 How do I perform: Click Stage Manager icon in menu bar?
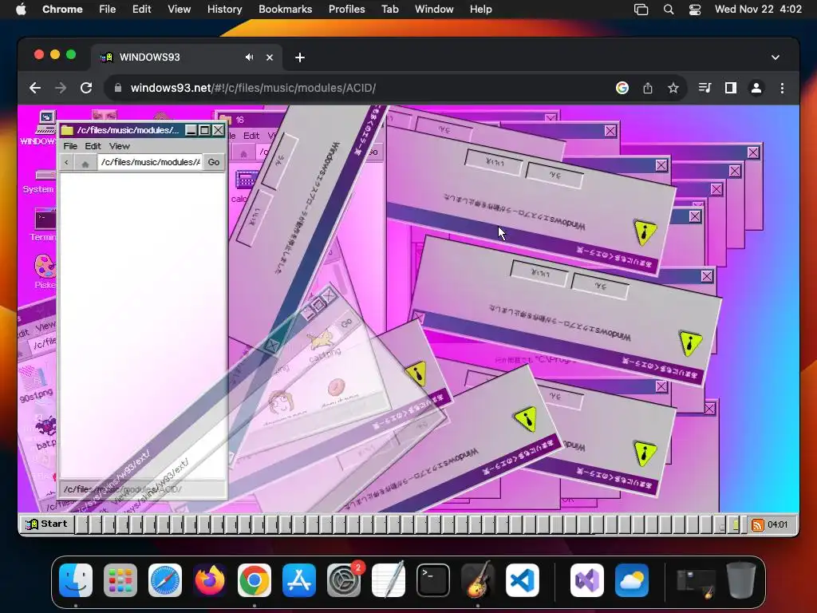(x=641, y=10)
